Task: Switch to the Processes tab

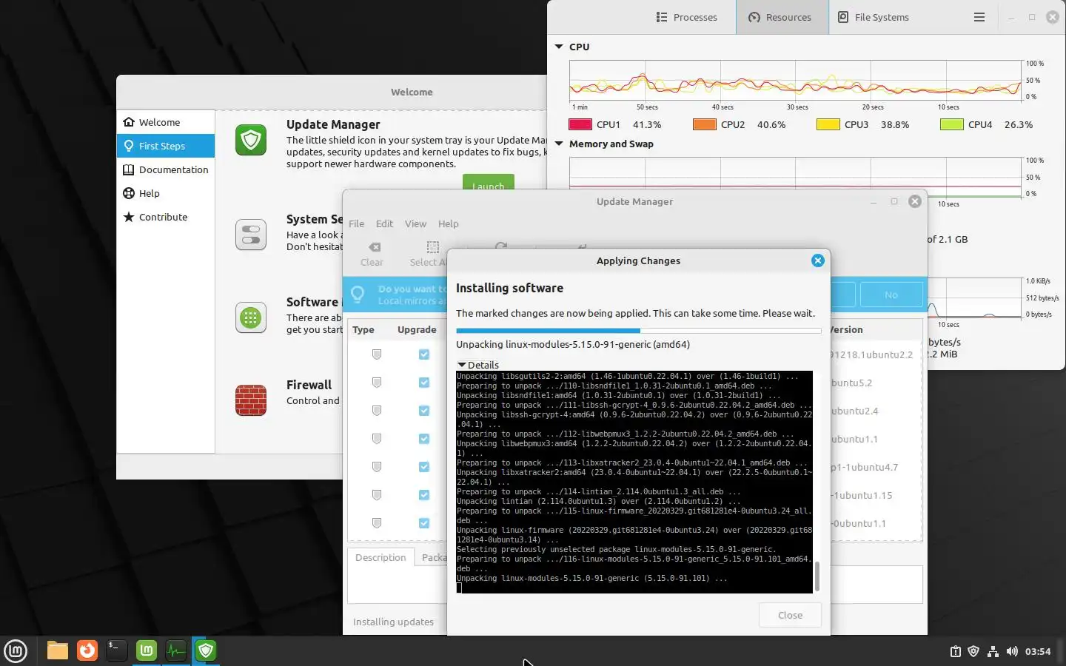Action: pyautogui.click(x=687, y=17)
